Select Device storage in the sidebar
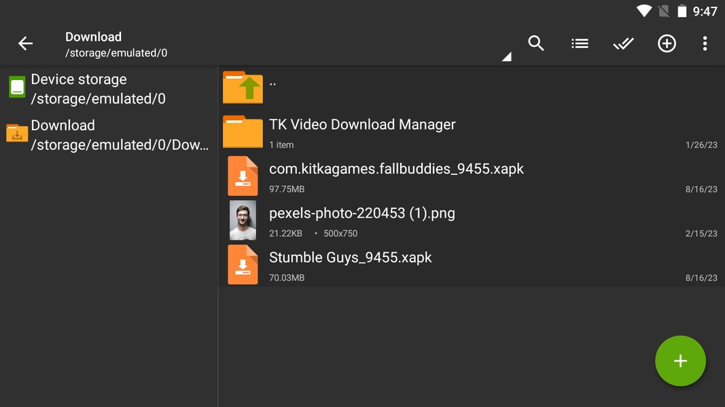This screenshot has width=725, height=407. [x=99, y=89]
